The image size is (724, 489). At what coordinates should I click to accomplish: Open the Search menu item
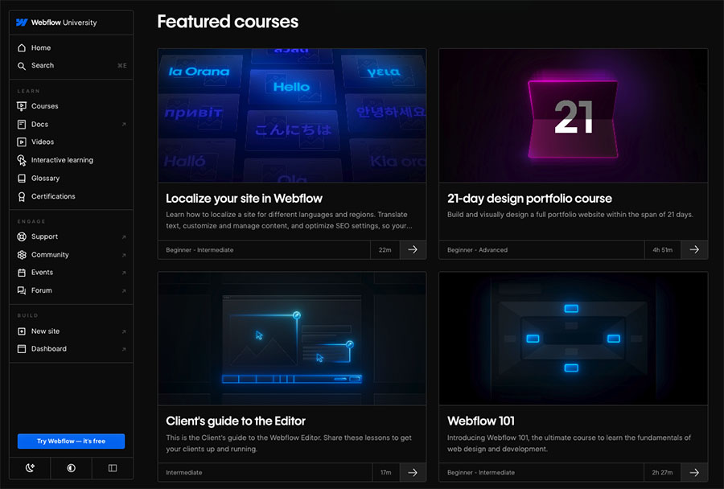(x=71, y=66)
